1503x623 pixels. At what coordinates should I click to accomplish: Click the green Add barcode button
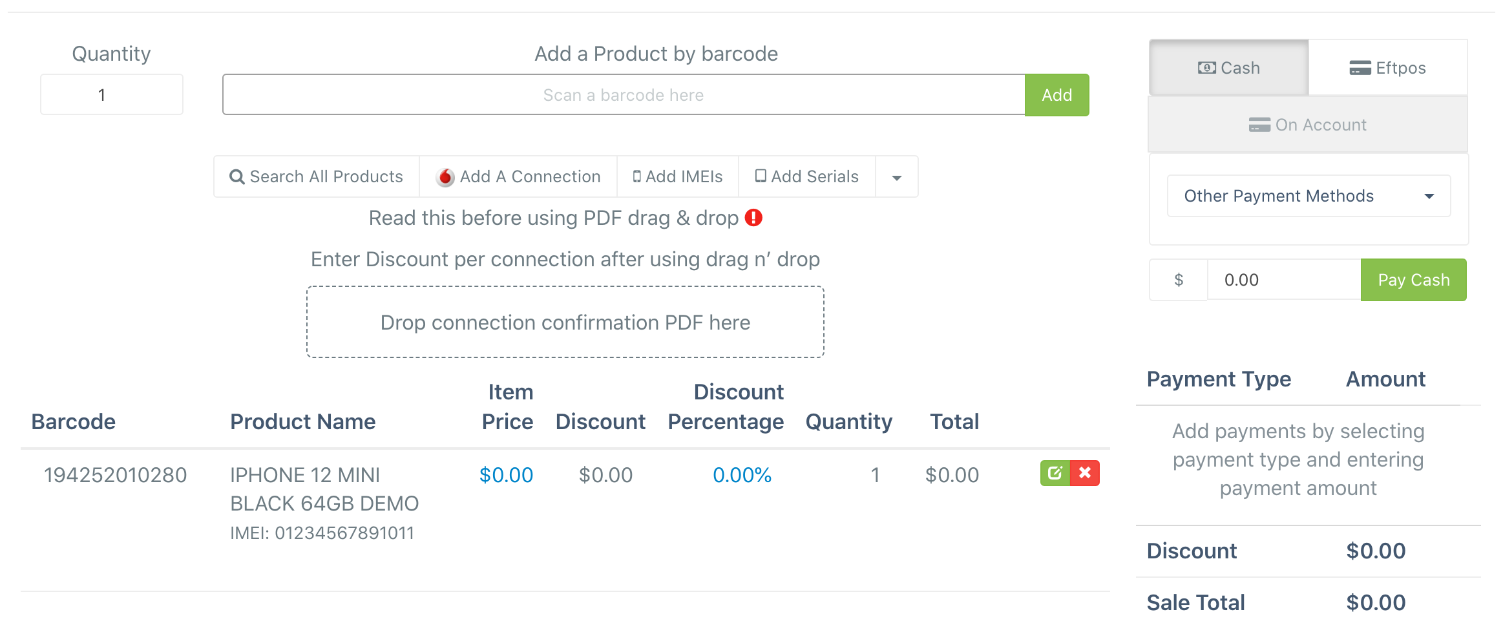click(x=1057, y=95)
